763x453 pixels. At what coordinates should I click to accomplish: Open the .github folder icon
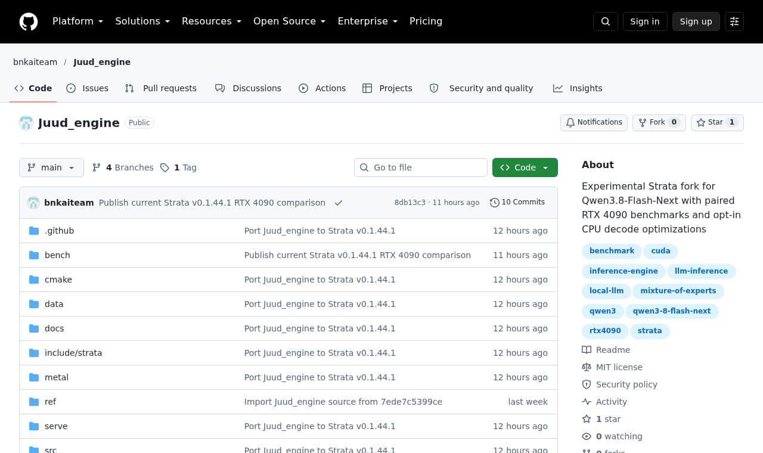click(34, 231)
